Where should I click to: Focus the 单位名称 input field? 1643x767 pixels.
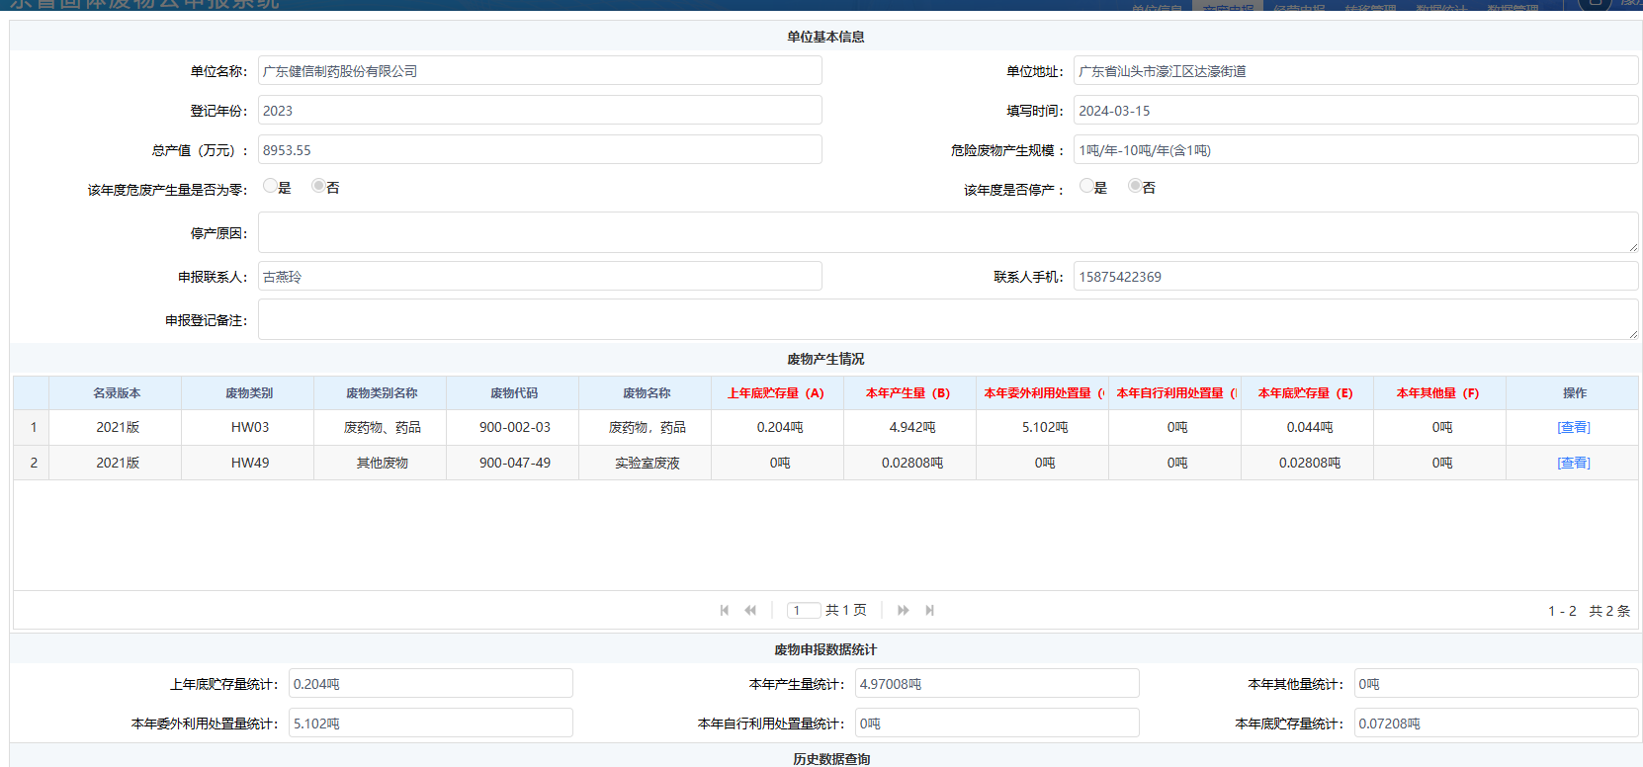click(x=540, y=71)
